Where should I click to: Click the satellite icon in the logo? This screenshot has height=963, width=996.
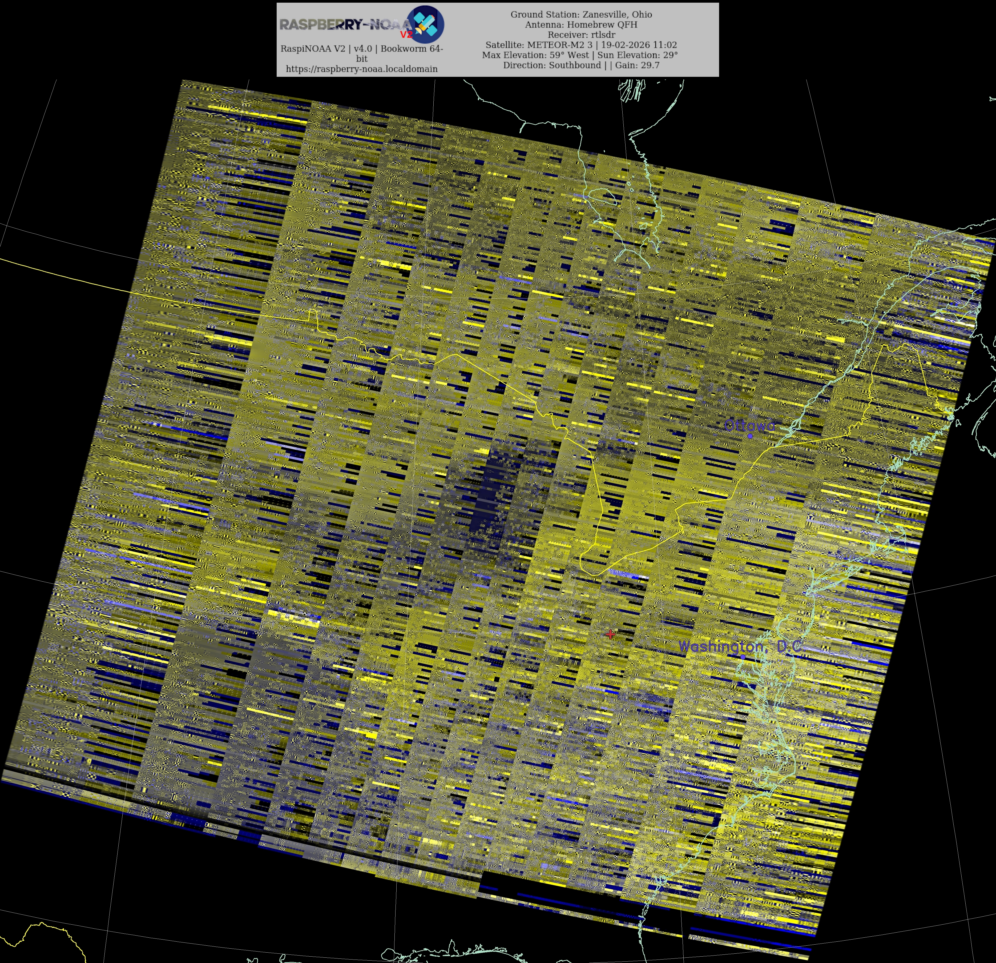[x=426, y=24]
